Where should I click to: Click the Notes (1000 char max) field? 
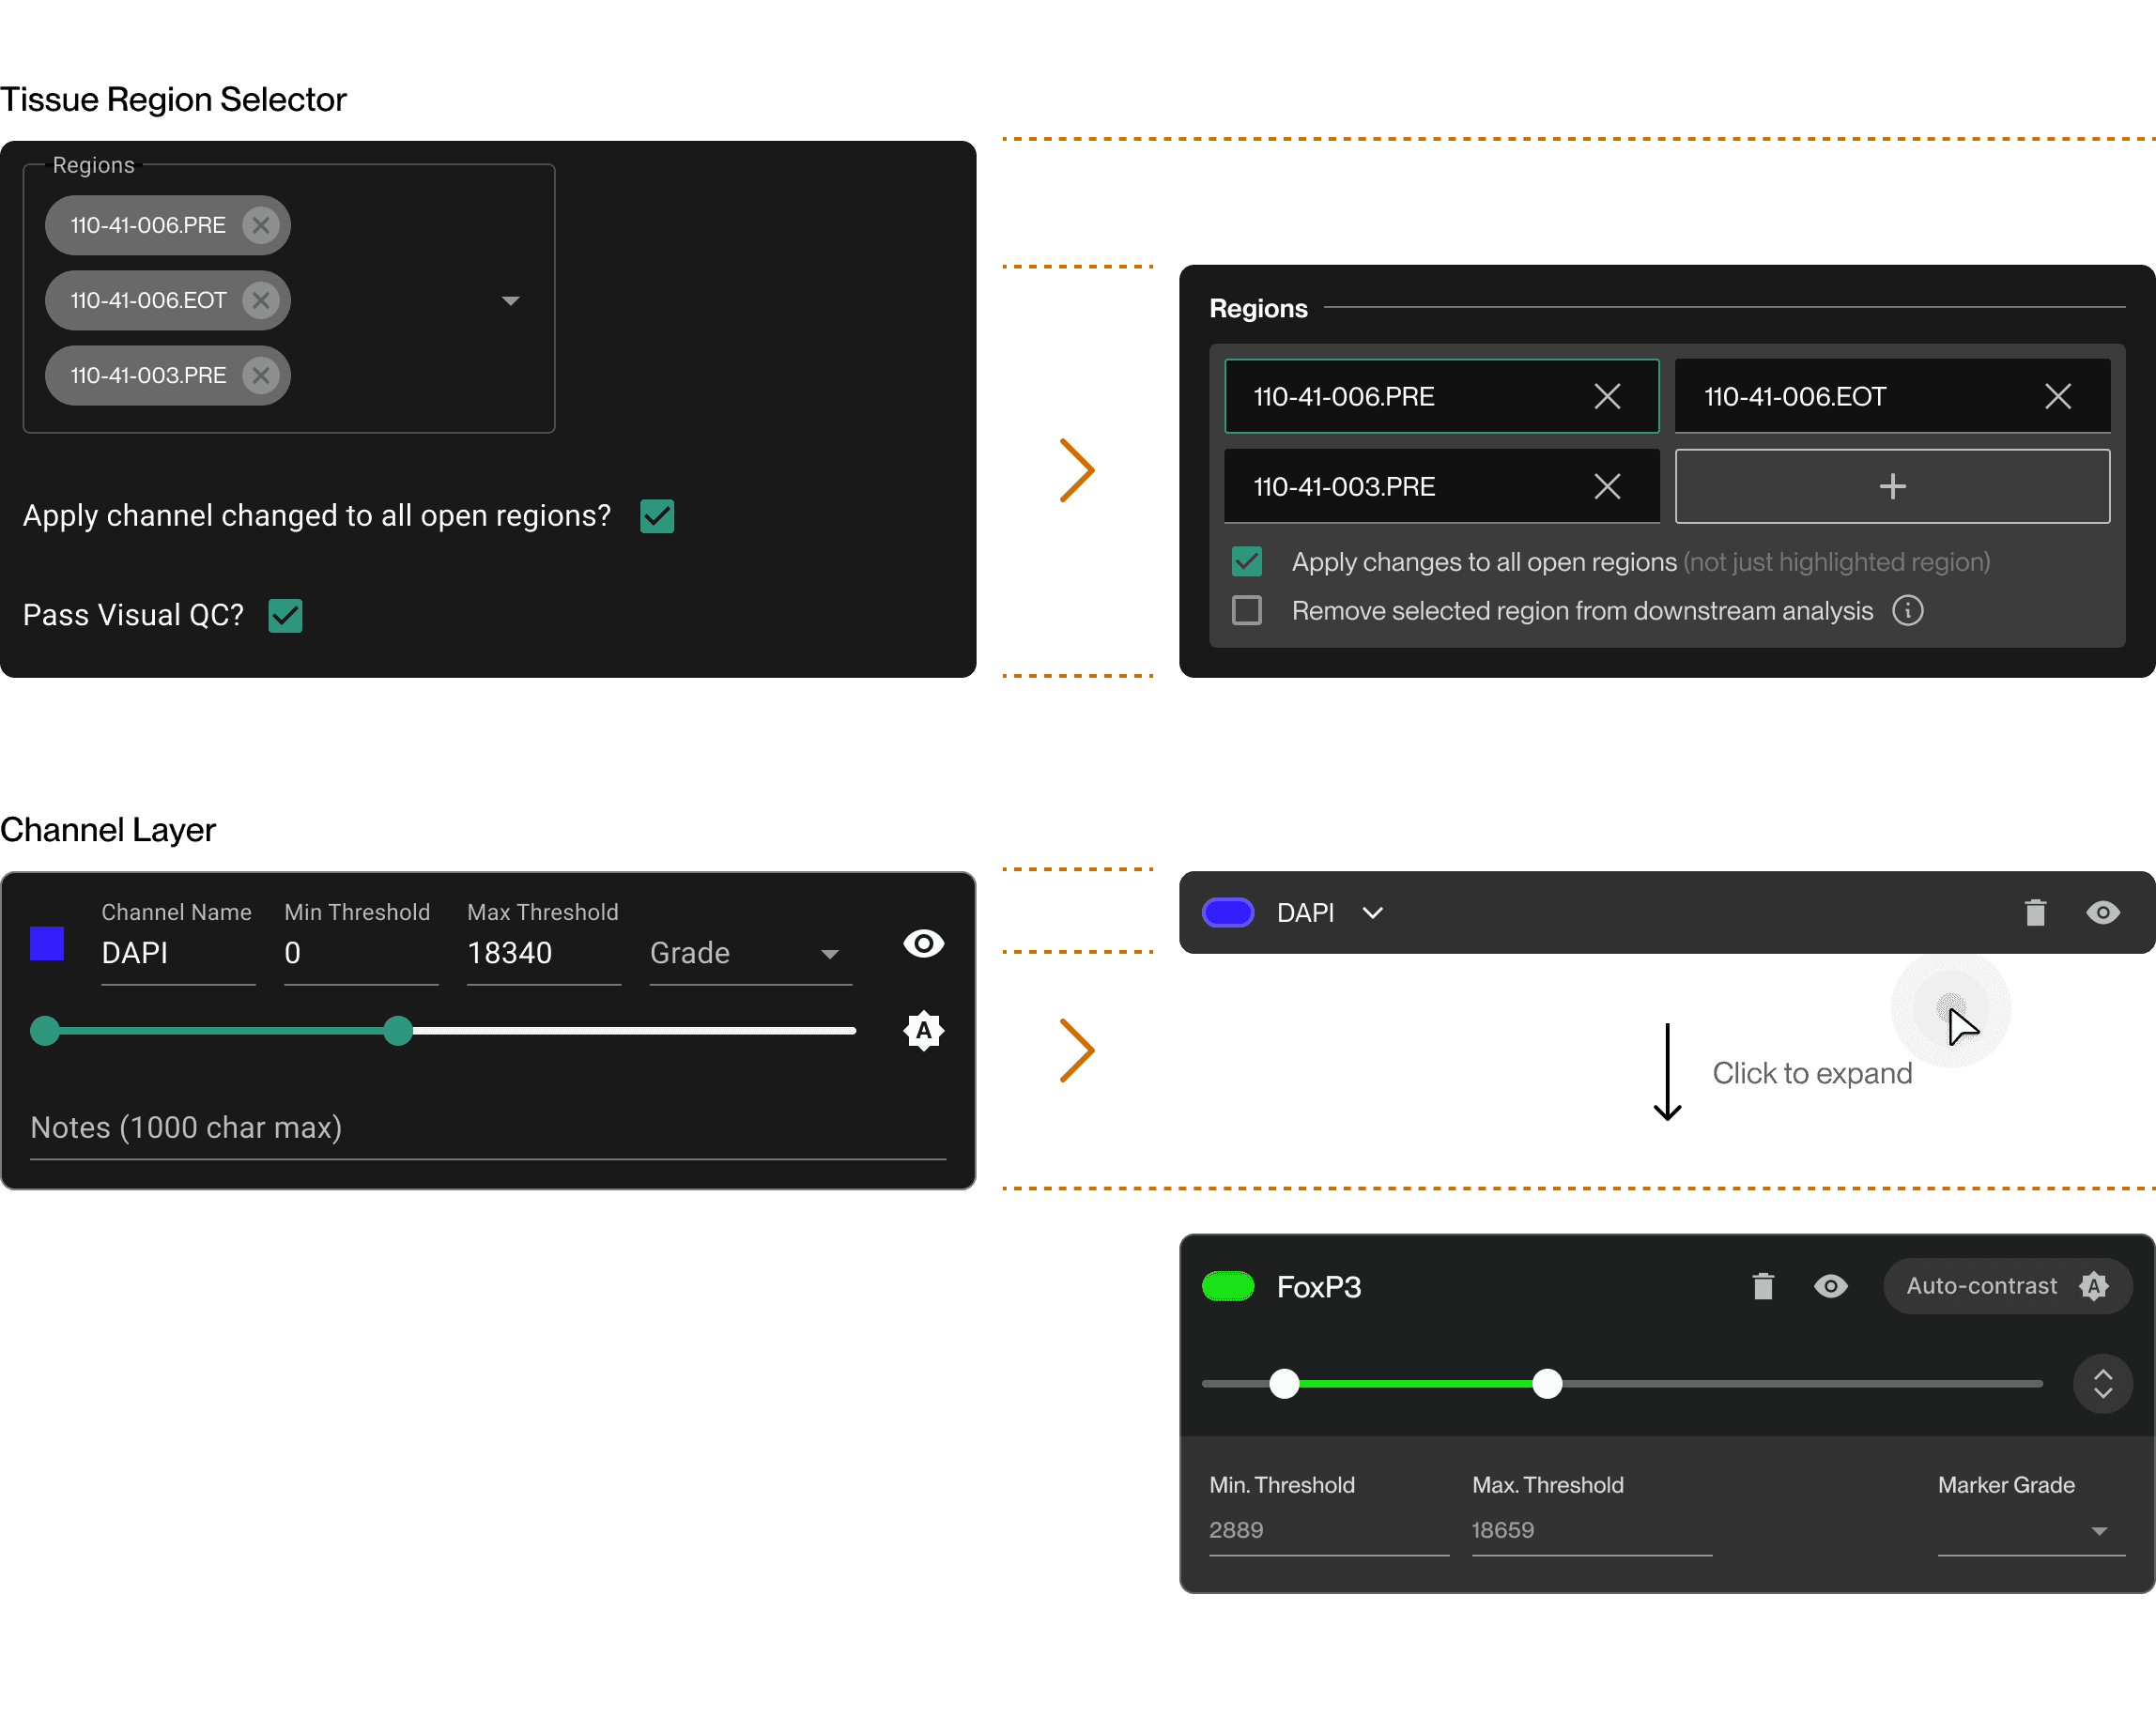pyautogui.click(x=488, y=1128)
